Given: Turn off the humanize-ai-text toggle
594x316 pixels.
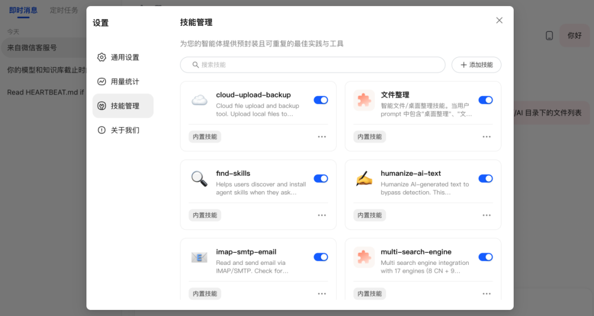Looking at the screenshot, I should pyautogui.click(x=486, y=179).
